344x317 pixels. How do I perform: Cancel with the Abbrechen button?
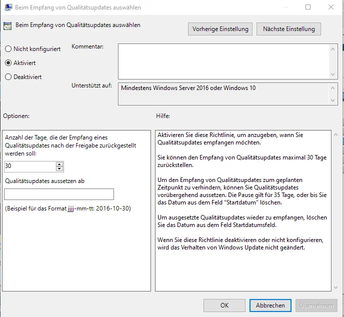pyautogui.click(x=270, y=305)
